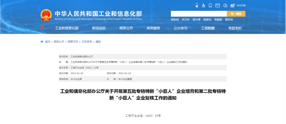Open the wheelchair accessibility icon
This screenshot has height=124, width=286.
[203, 5]
